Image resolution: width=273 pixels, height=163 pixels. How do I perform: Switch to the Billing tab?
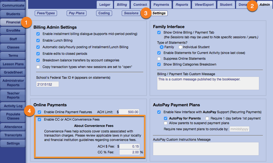tap(122, 5)
